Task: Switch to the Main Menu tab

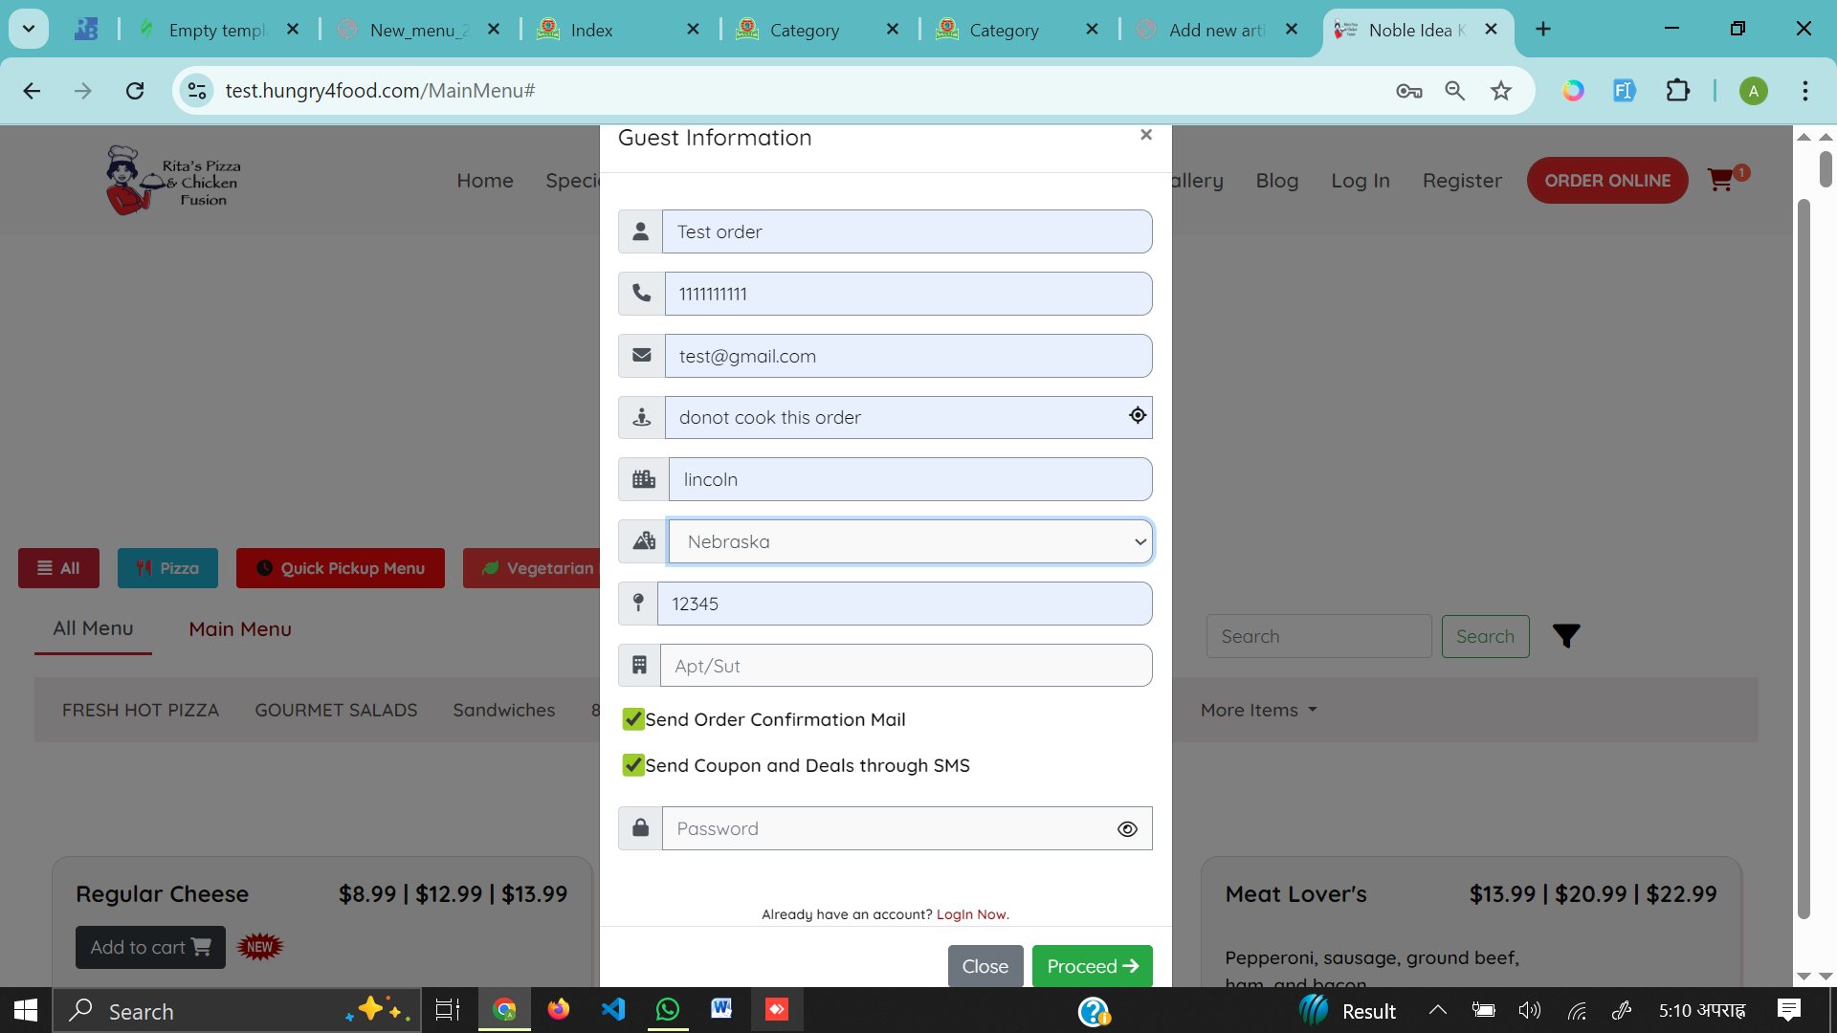Action: tap(239, 629)
